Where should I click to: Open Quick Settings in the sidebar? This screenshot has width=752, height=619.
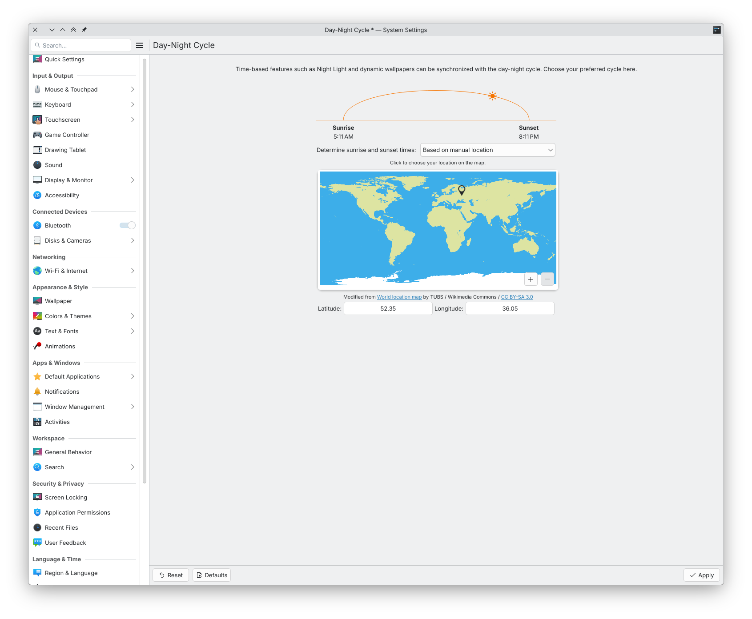pos(64,59)
